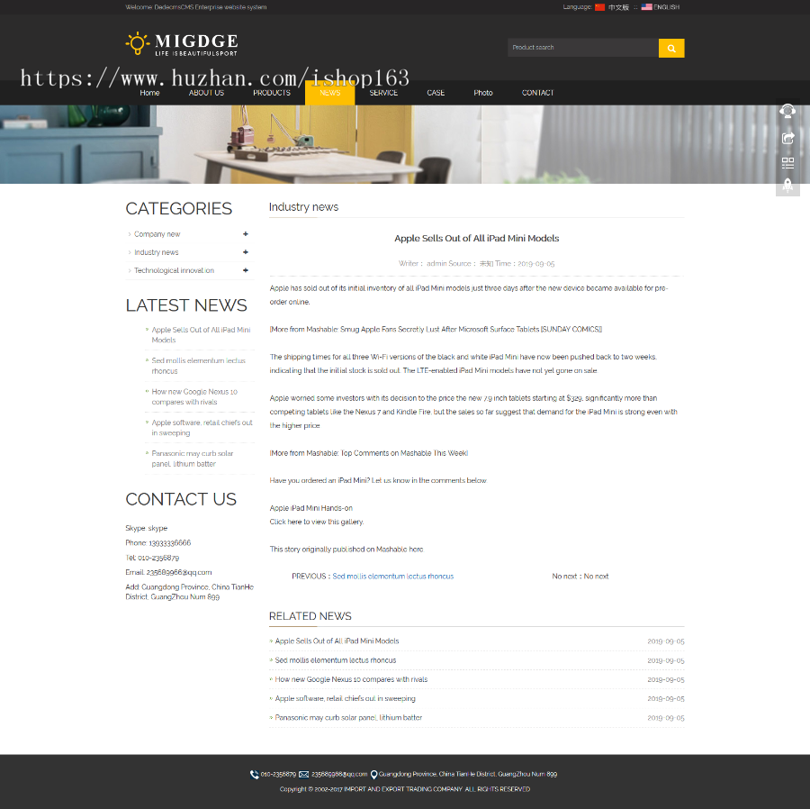810x809 pixels.
Task: Open the ABOUT US menu item
Action: (207, 93)
